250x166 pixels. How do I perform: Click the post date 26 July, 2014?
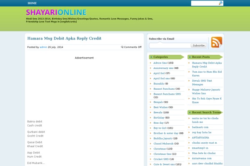55,47
